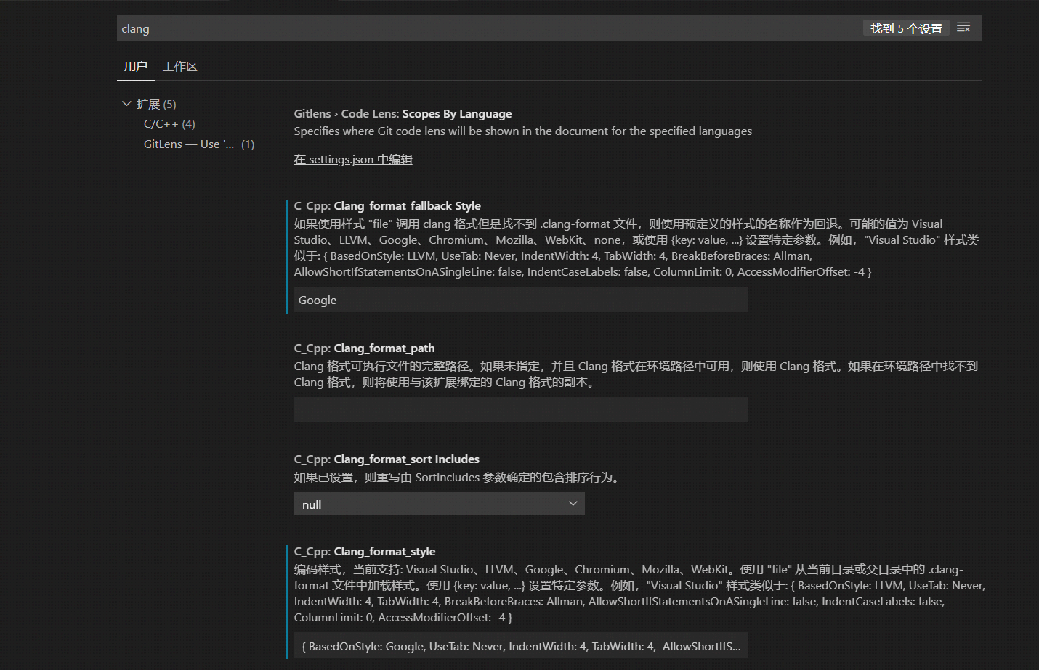Click the fallback style input showing Google
1039x670 pixels.
point(519,299)
